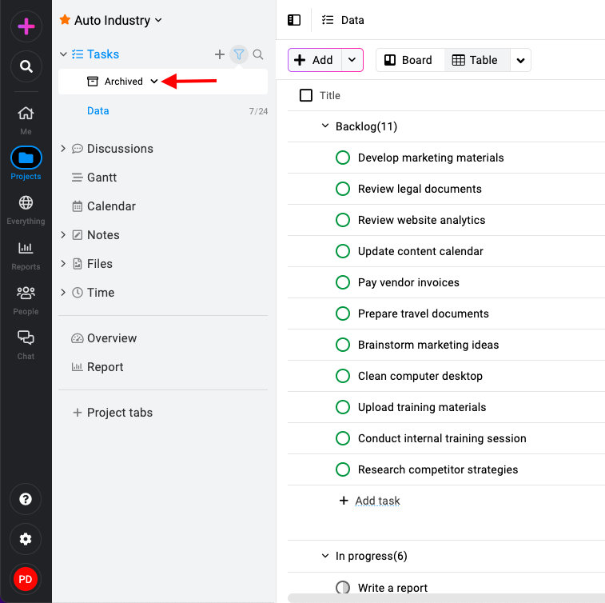605x603 pixels.
Task: Mark Develop marketing materials as complete
Action: 343,158
